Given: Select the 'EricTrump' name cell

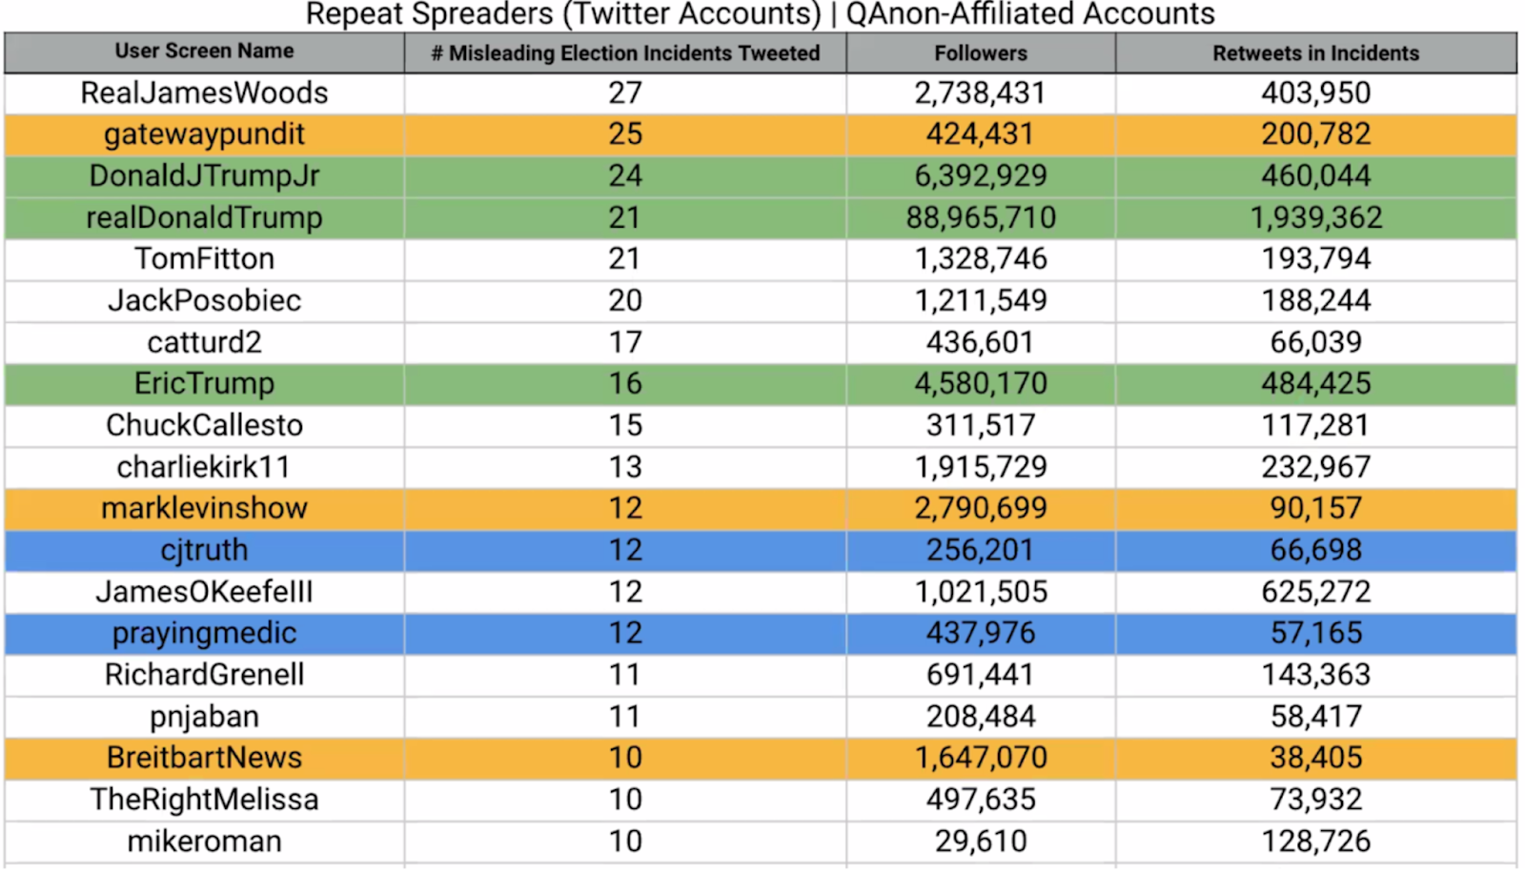Looking at the screenshot, I should pyautogui.click(x=204, y=383).
